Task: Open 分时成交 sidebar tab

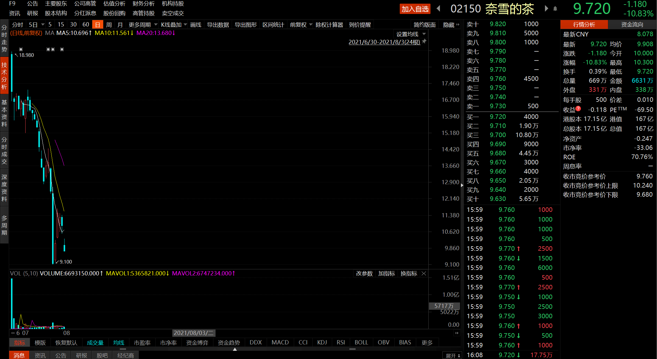Action: pyautogui.click(x=4, y=150)
